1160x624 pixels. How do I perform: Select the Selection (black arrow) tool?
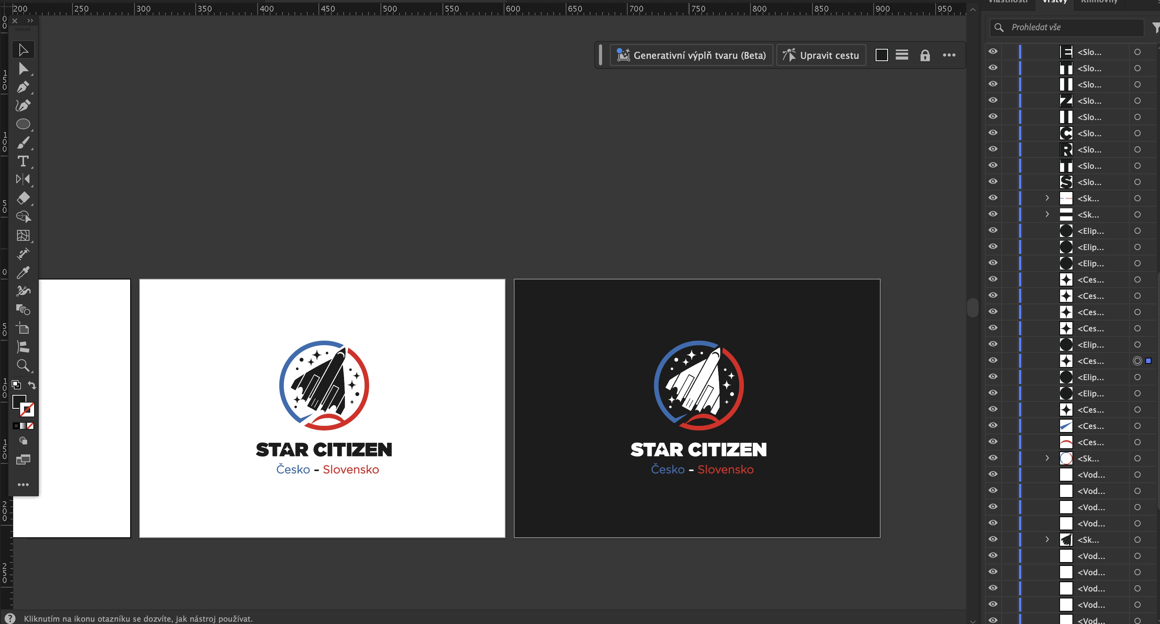coord(23,50)
